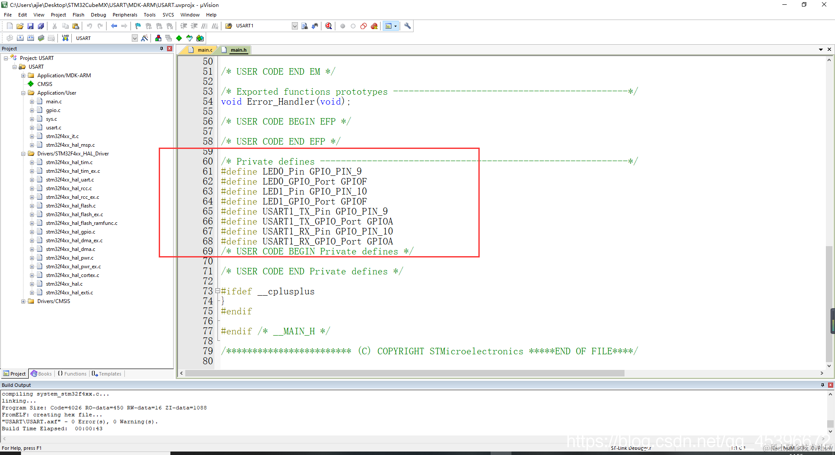Close the Build Output panel
Screen dimensions: 835x455
pyautogui.click(x=830, y=385)
